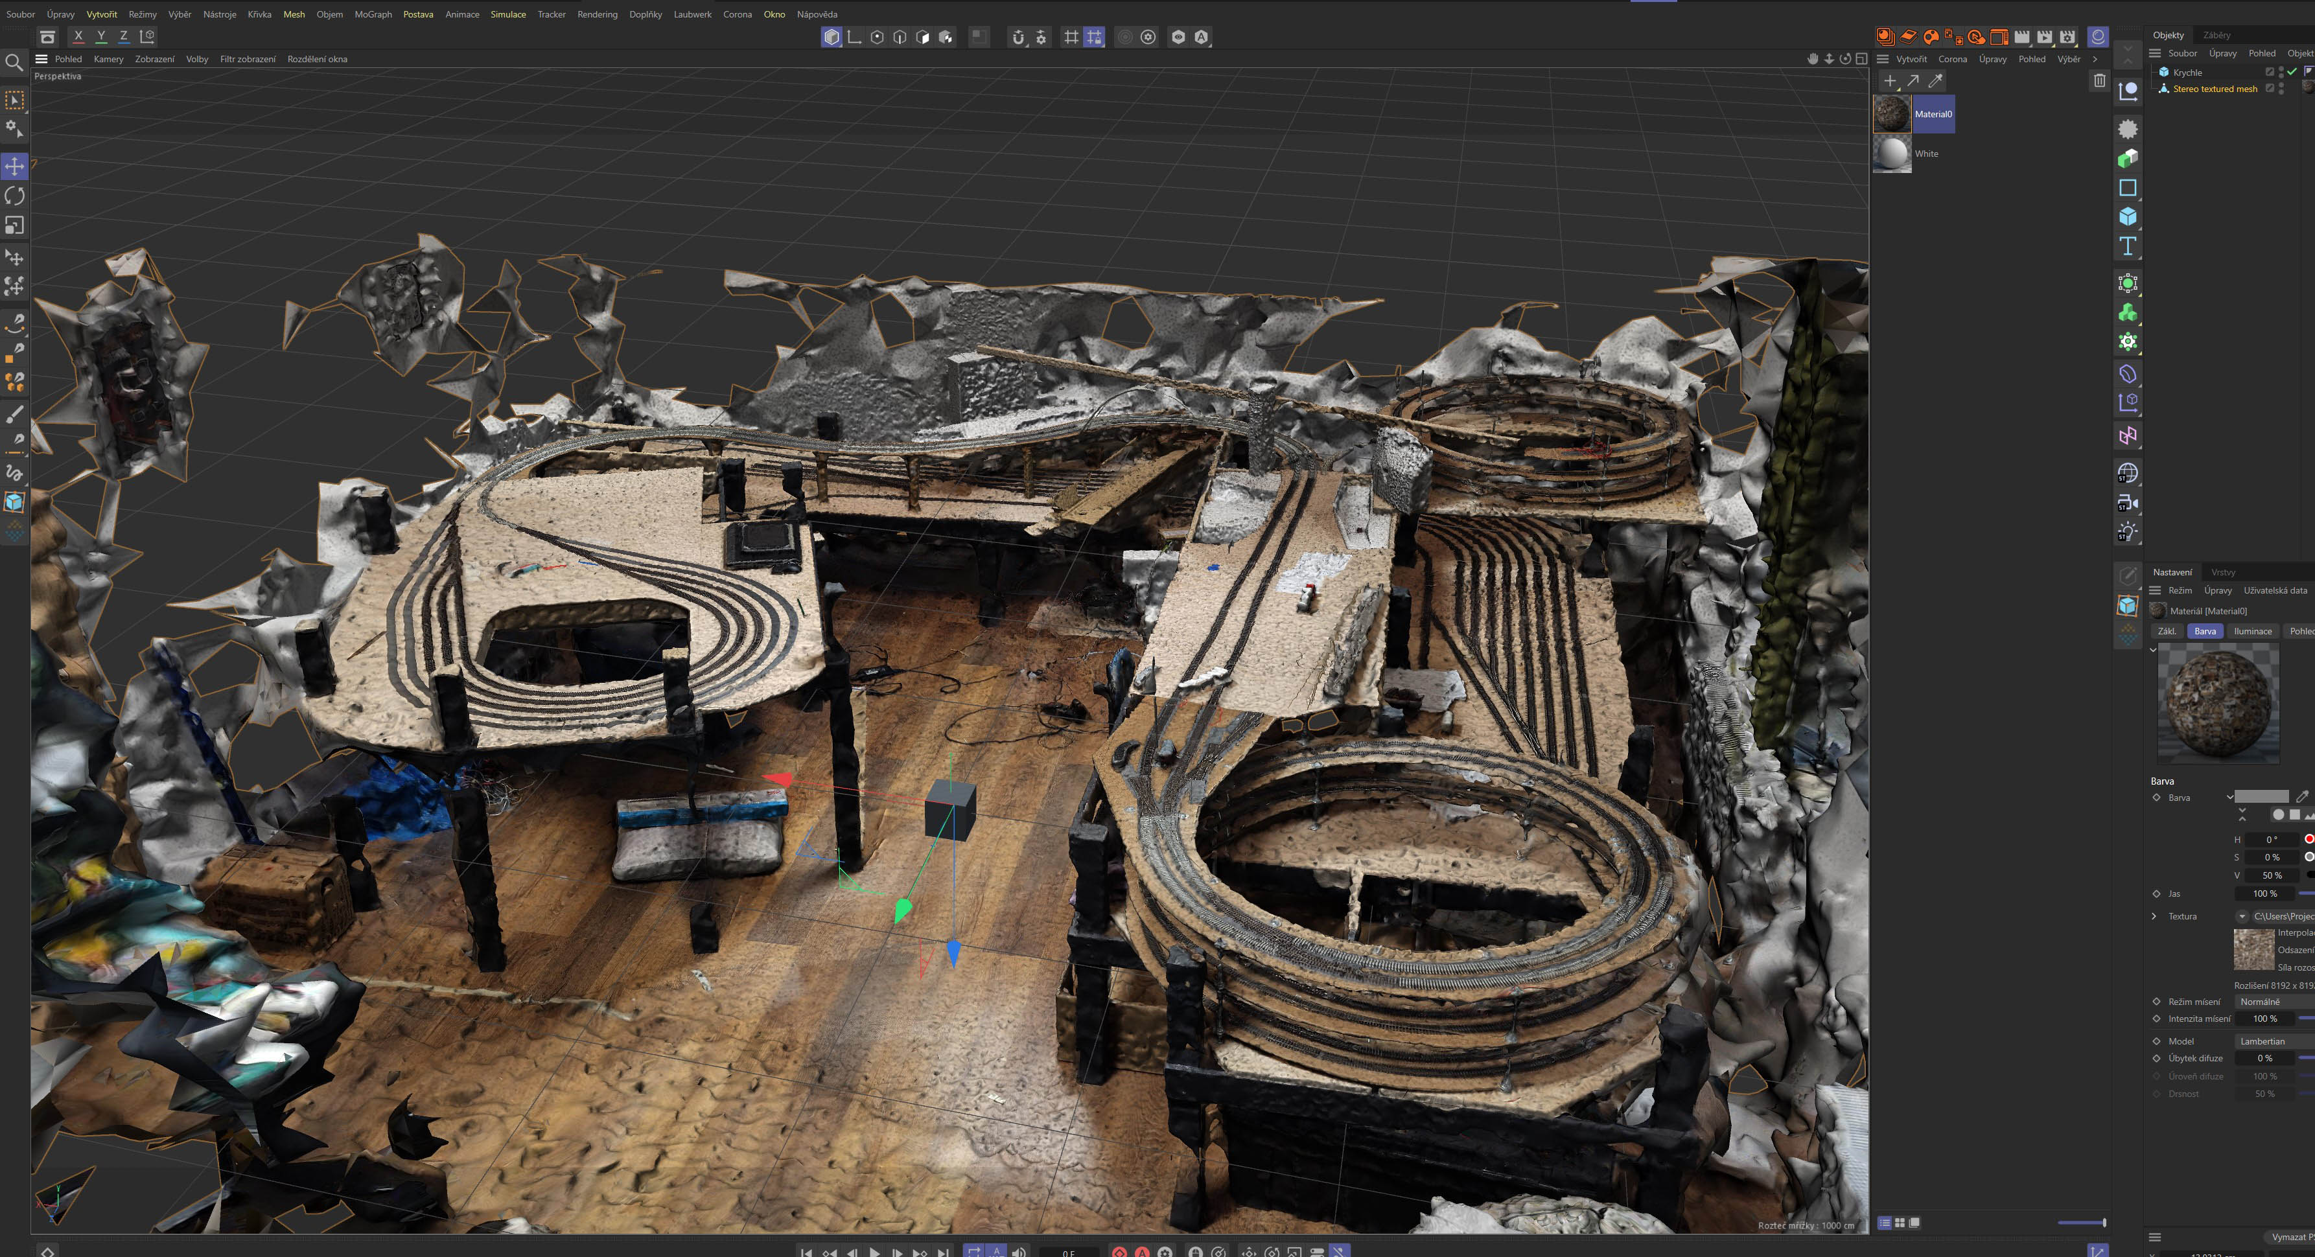Image resolution: width=2315 pixels, height=1257 pixels.
Task: Click the Points mode hexagon icon
Action: pyautogui.click(x=877, y=37)
